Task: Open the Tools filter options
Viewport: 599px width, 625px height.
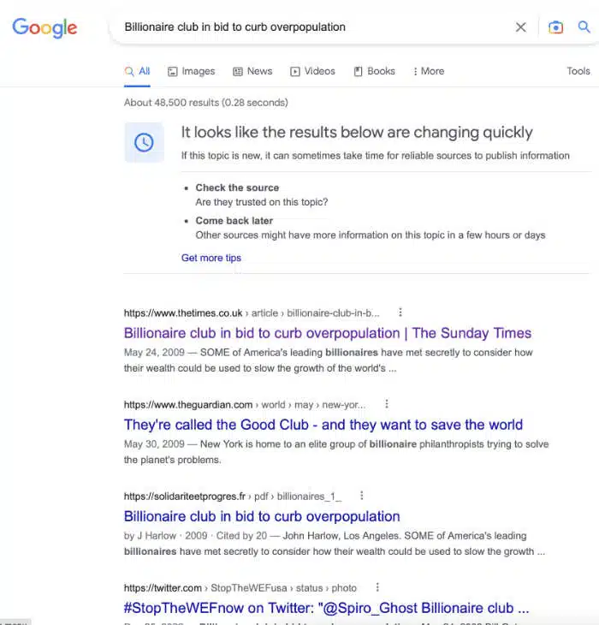Action: point(578,71)
